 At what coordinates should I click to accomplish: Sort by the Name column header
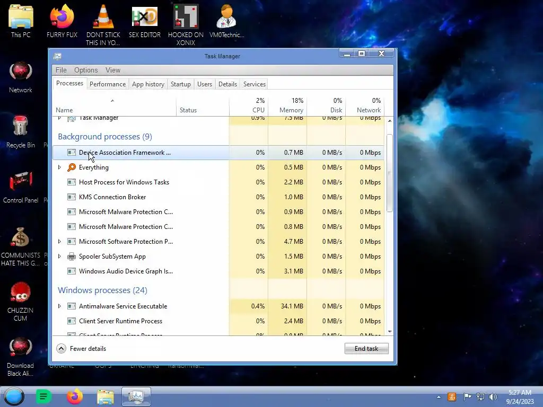(115, 106)
